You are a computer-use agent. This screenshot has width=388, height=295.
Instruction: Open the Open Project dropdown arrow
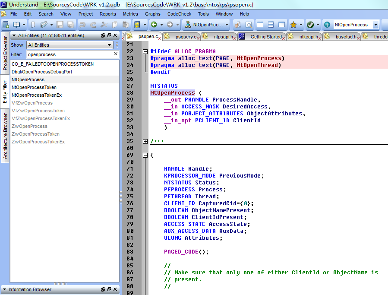(x=24, y=25)
